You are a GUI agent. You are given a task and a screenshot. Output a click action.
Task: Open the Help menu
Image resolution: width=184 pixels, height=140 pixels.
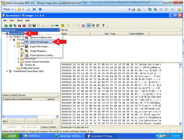pyautogui.click(x=27, y=20)
